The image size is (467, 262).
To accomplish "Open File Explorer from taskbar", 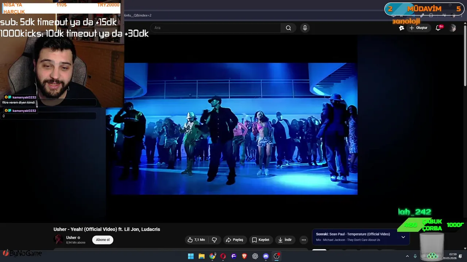I will coord(201,256).
